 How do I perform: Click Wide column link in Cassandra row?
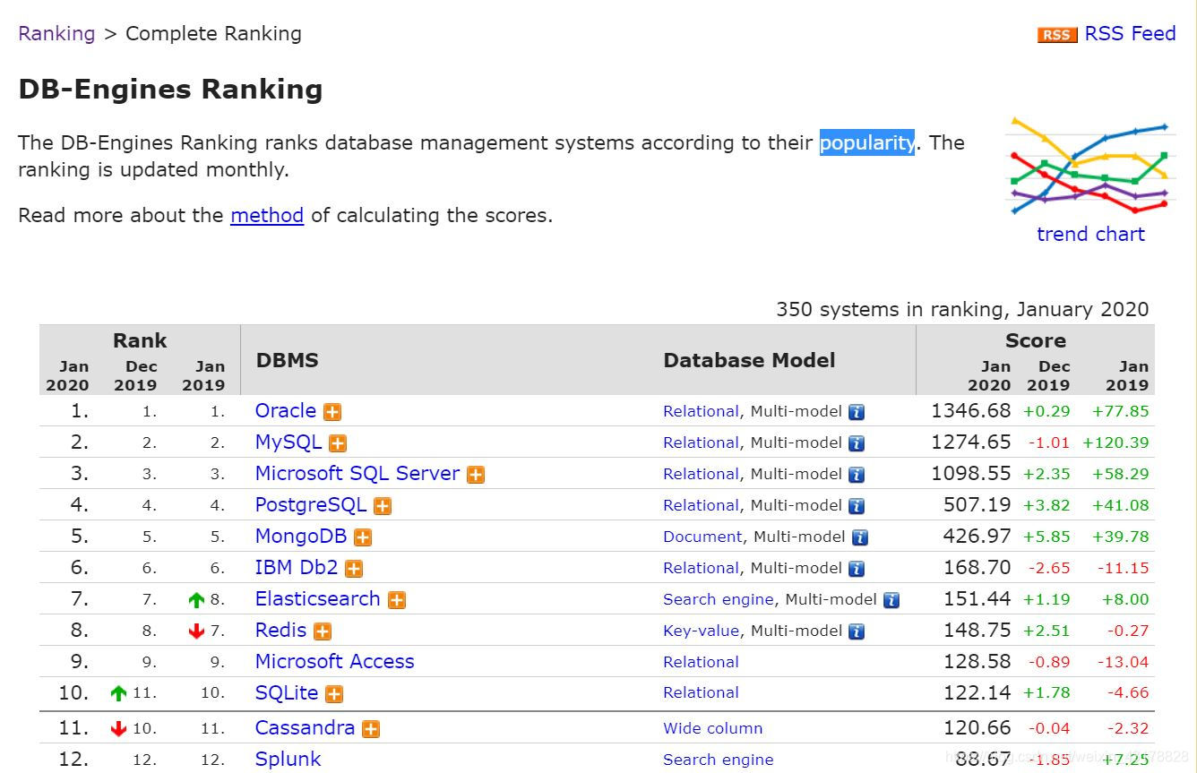713,728
